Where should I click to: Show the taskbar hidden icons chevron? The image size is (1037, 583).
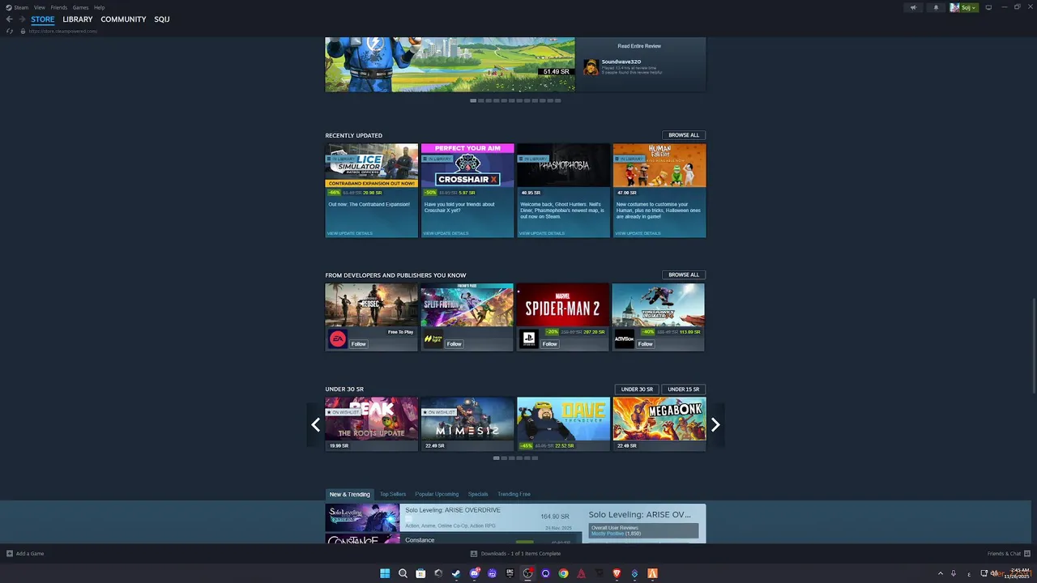[x=941, y=573]
